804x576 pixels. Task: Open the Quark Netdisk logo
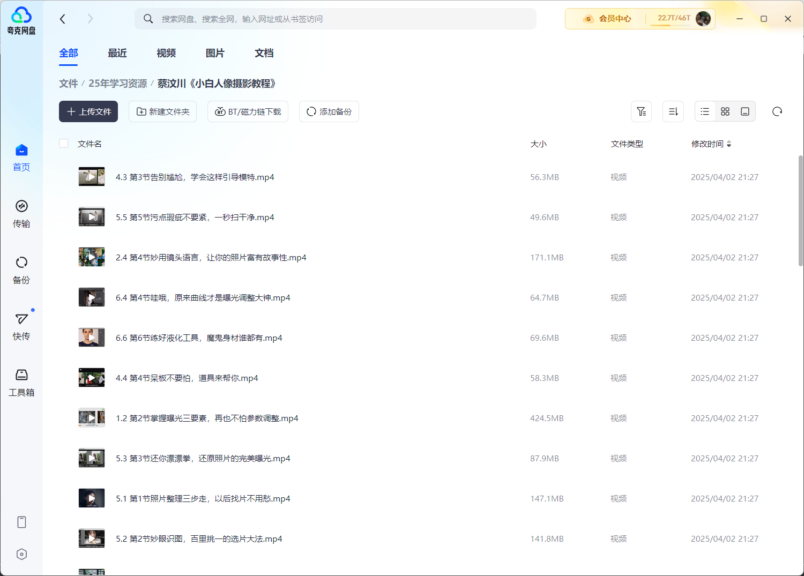(21, 21)
